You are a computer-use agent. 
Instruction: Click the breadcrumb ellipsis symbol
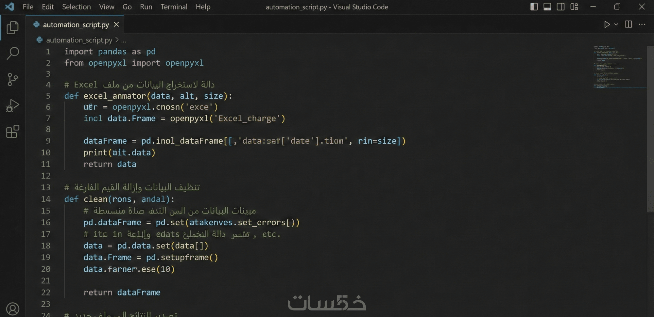pyautogui.click(x=123, y=40)
